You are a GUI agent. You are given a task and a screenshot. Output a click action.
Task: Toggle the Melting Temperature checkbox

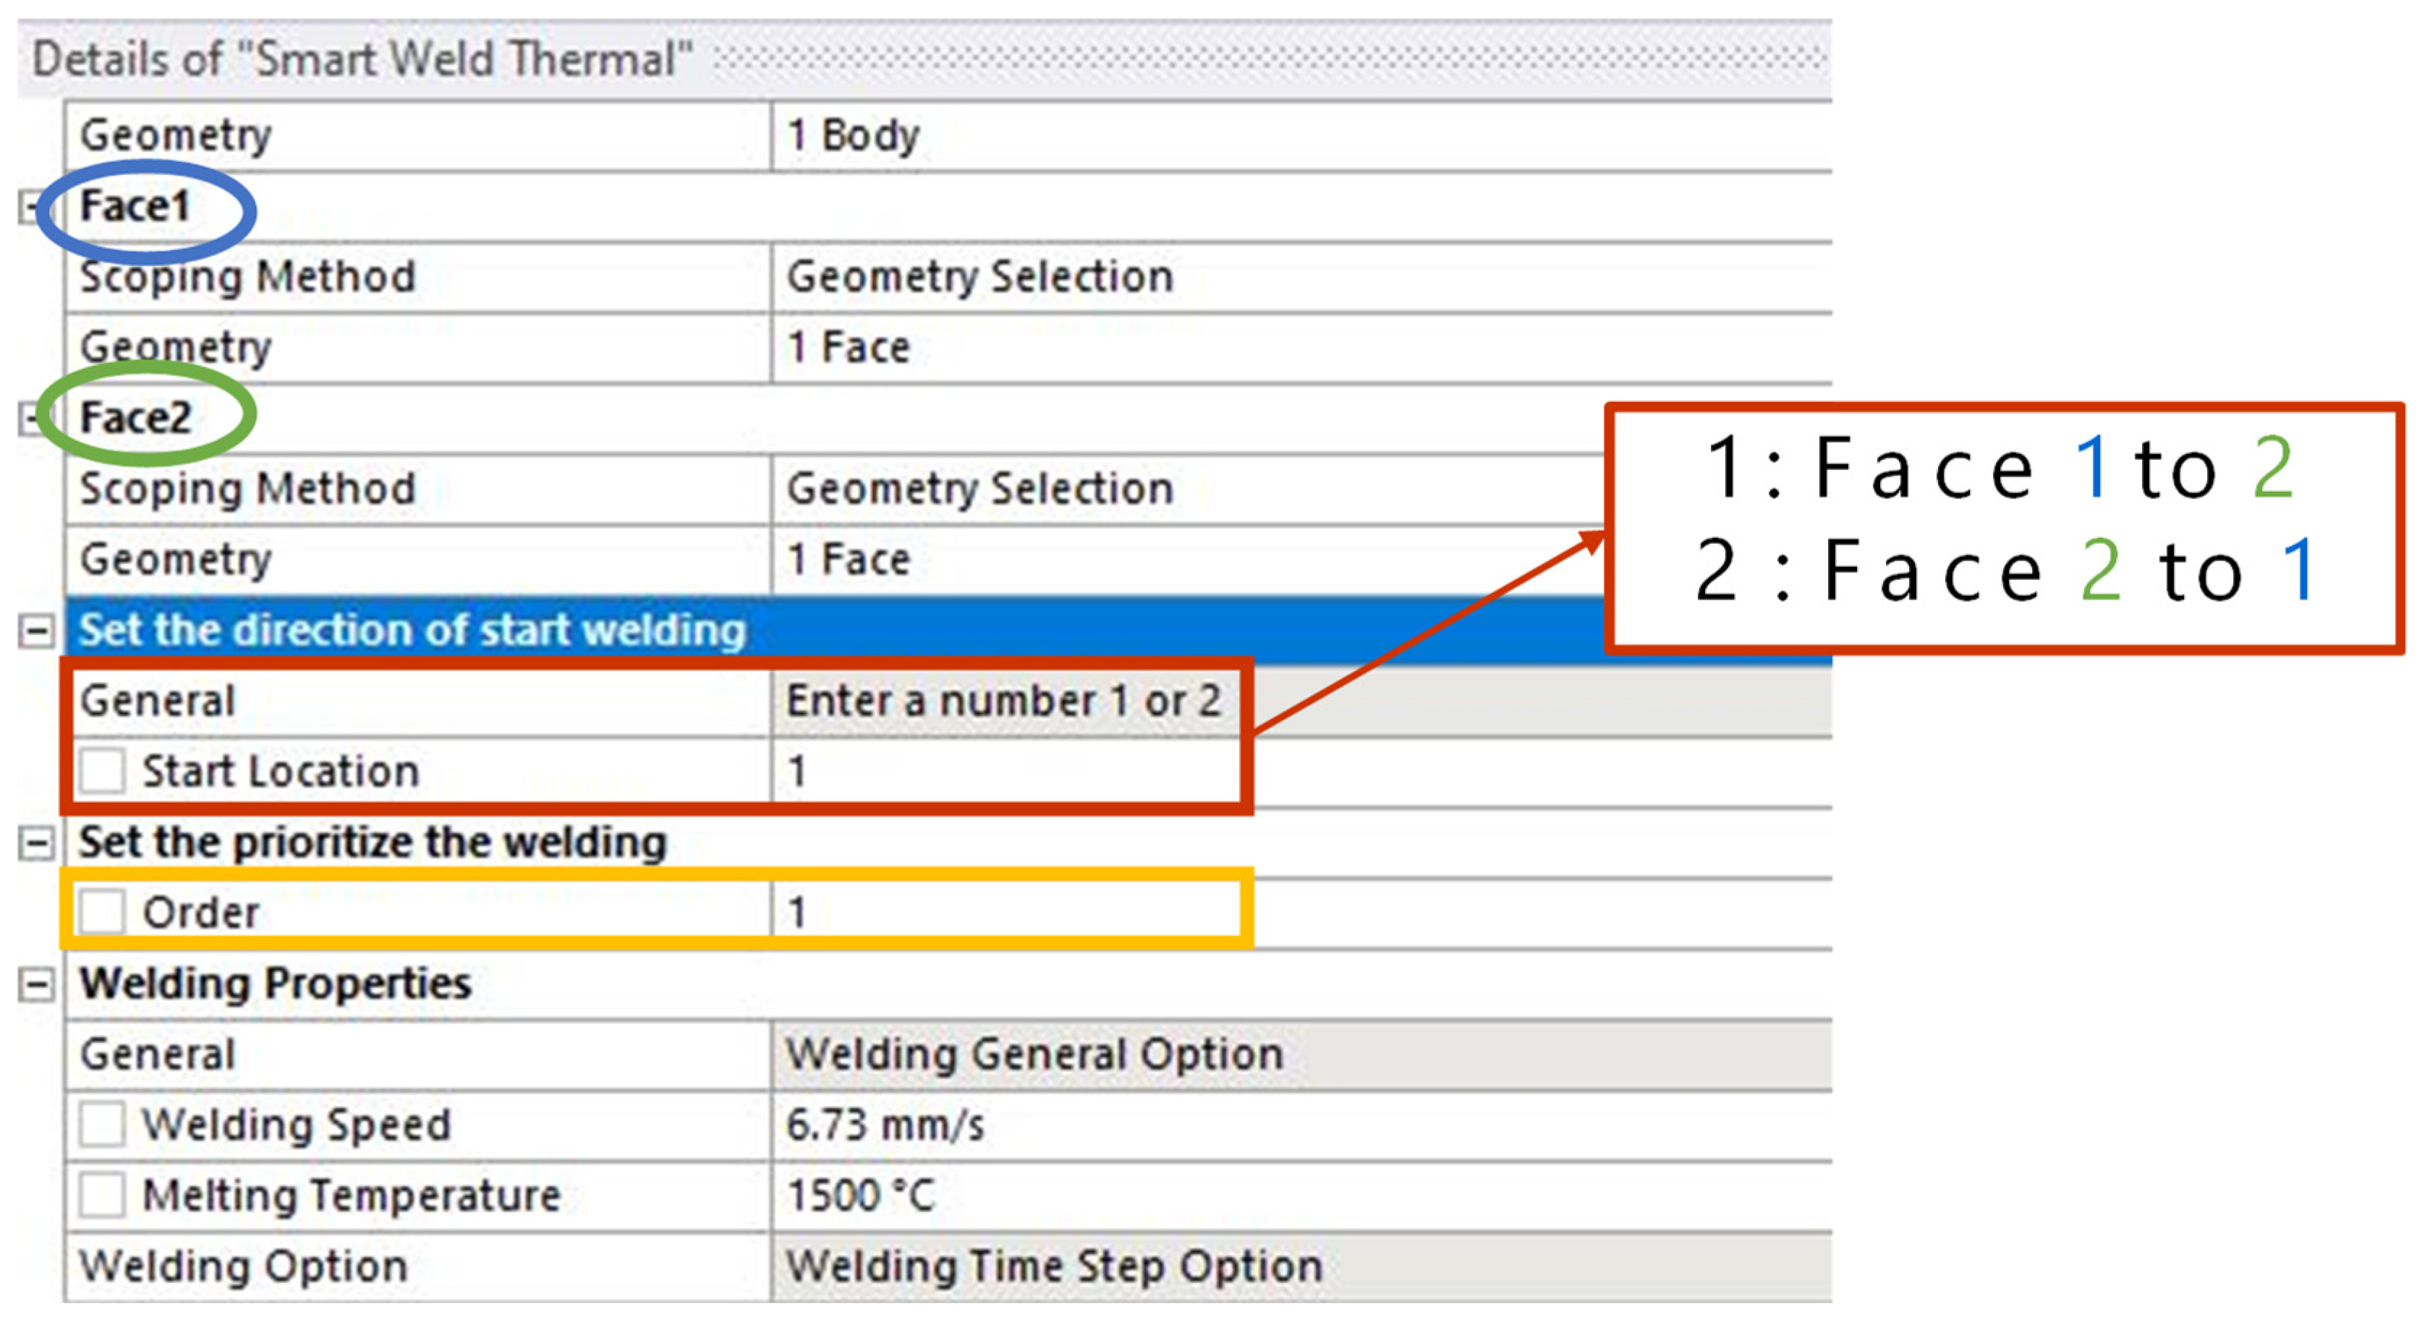point(101,1194)
